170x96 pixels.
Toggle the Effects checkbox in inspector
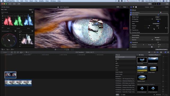[131, 10]
